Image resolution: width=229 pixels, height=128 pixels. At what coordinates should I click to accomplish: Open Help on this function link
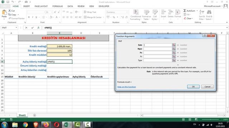pos(126,87)
